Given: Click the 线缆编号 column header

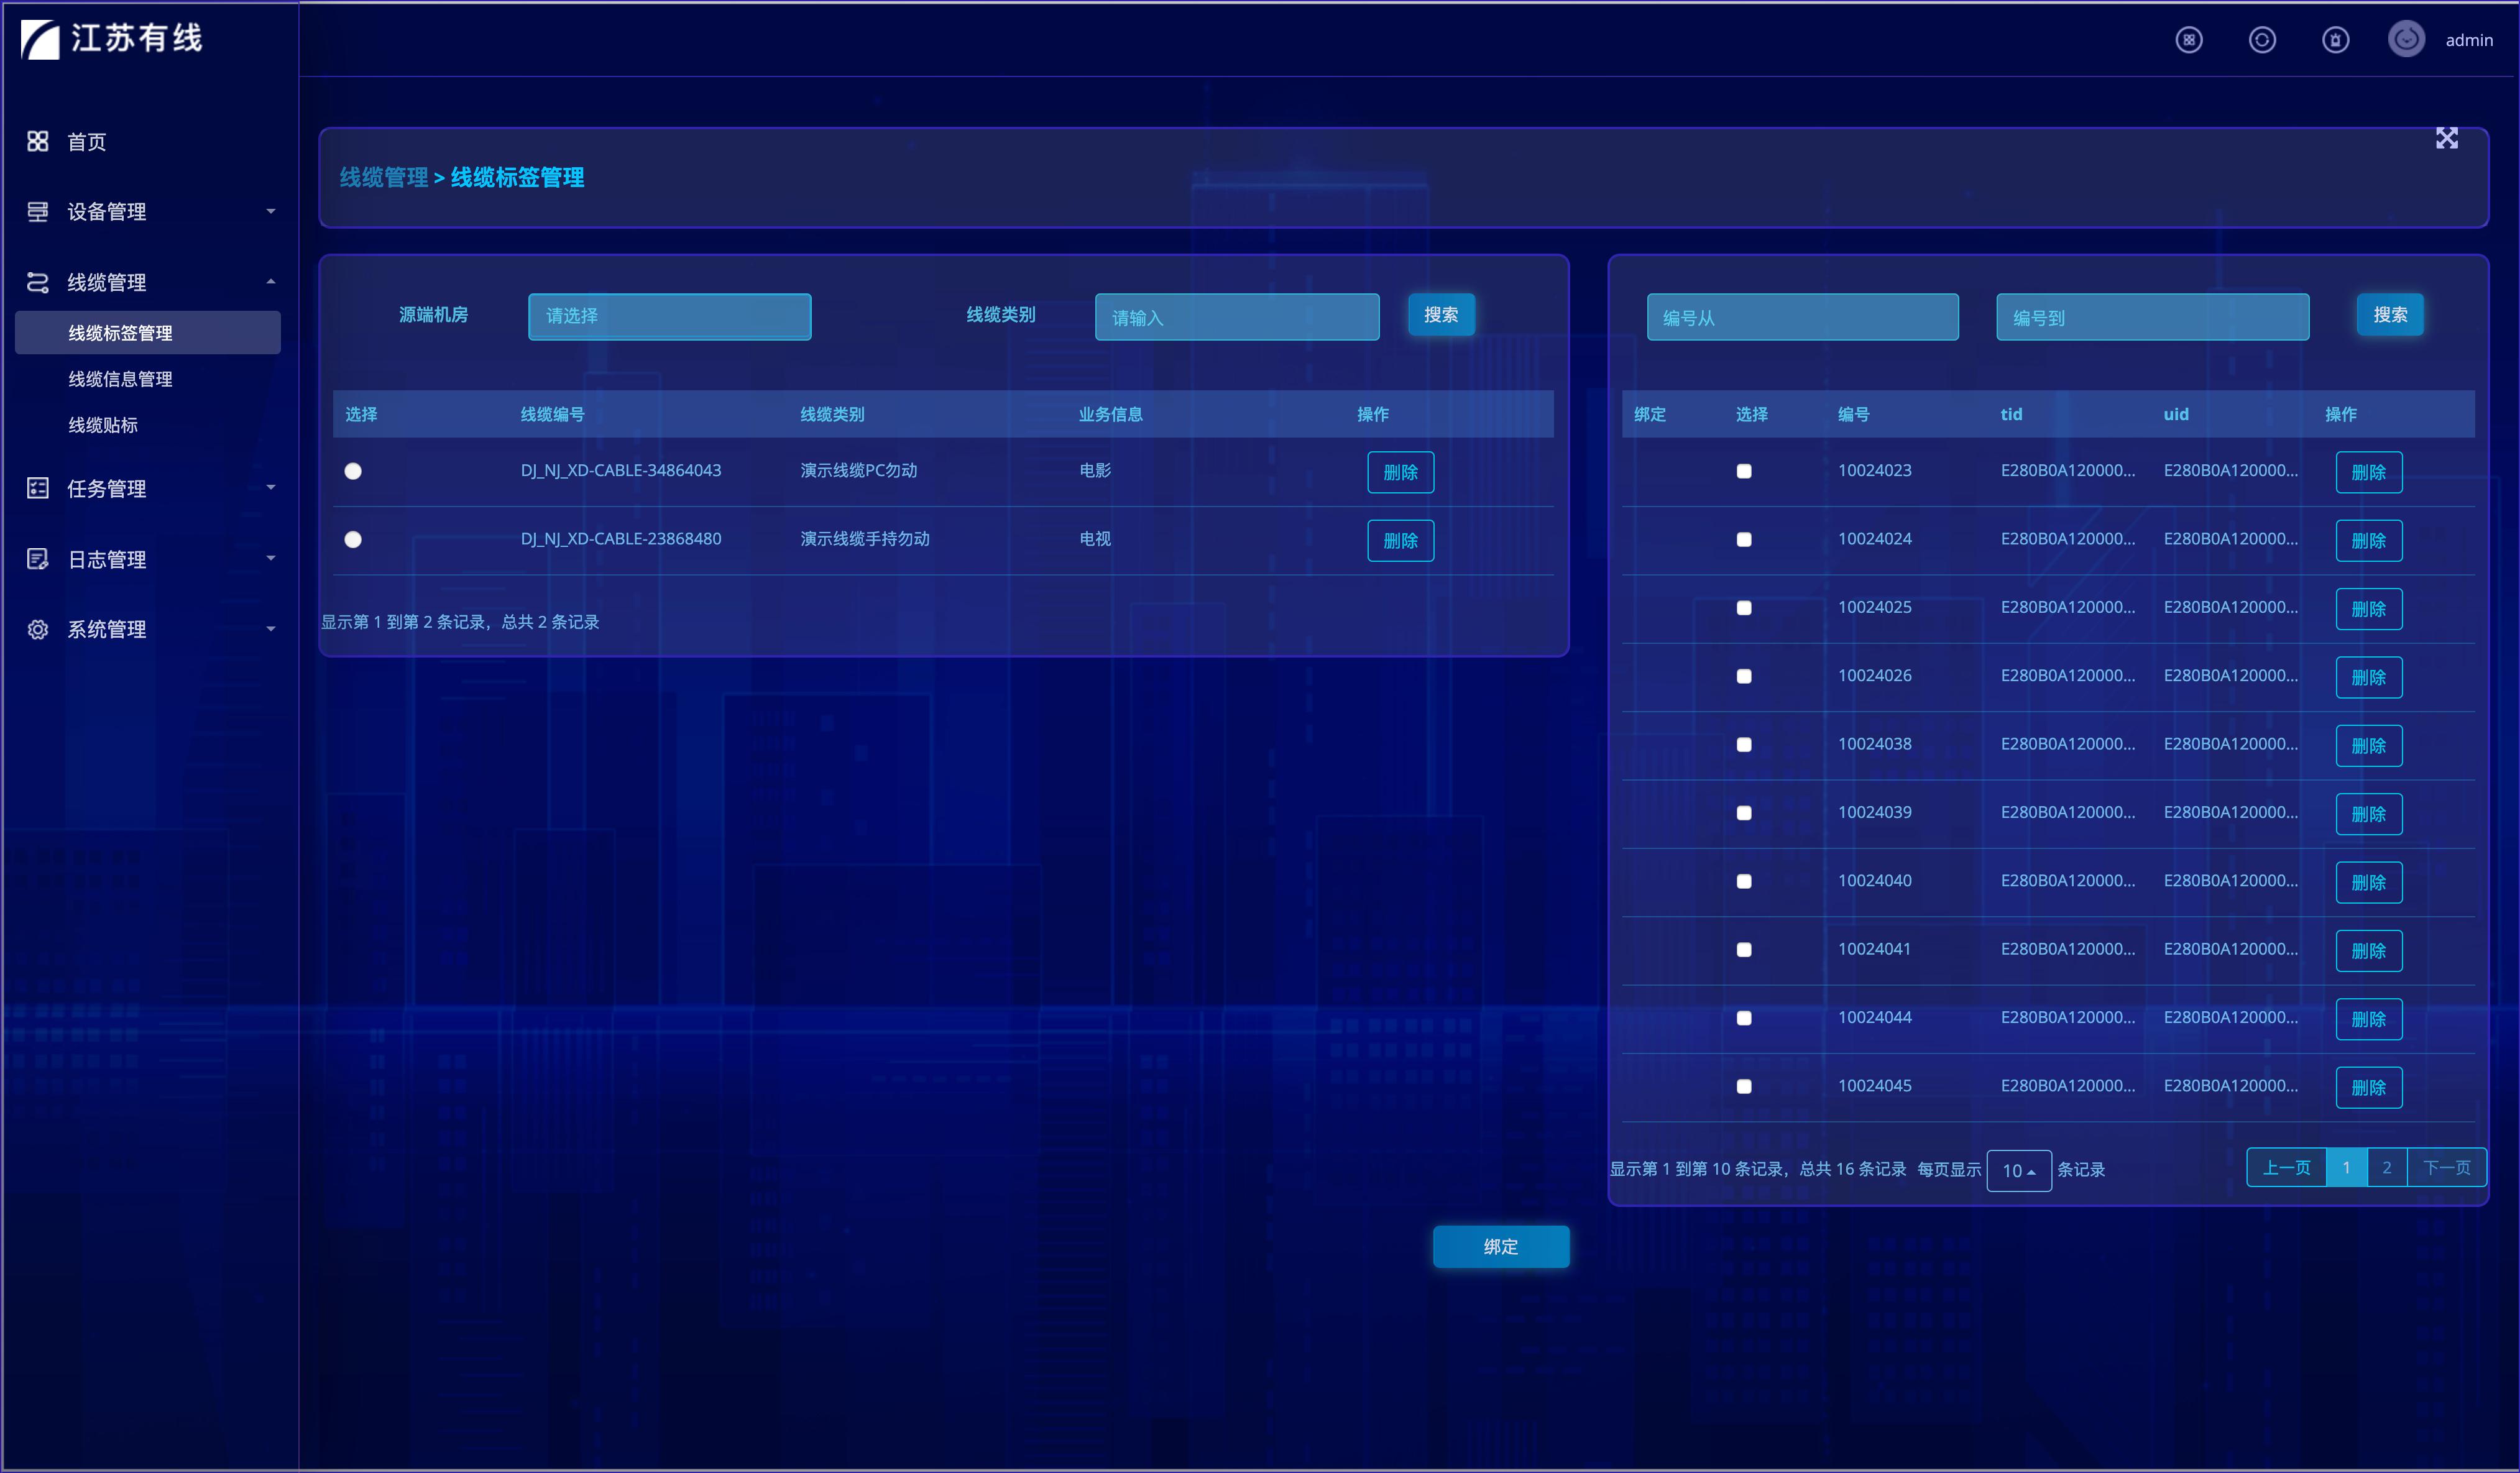Looking at the screenshot, I should coord(552,414).
